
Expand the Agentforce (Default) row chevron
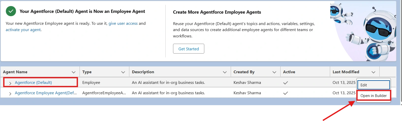tap(10, 83)
